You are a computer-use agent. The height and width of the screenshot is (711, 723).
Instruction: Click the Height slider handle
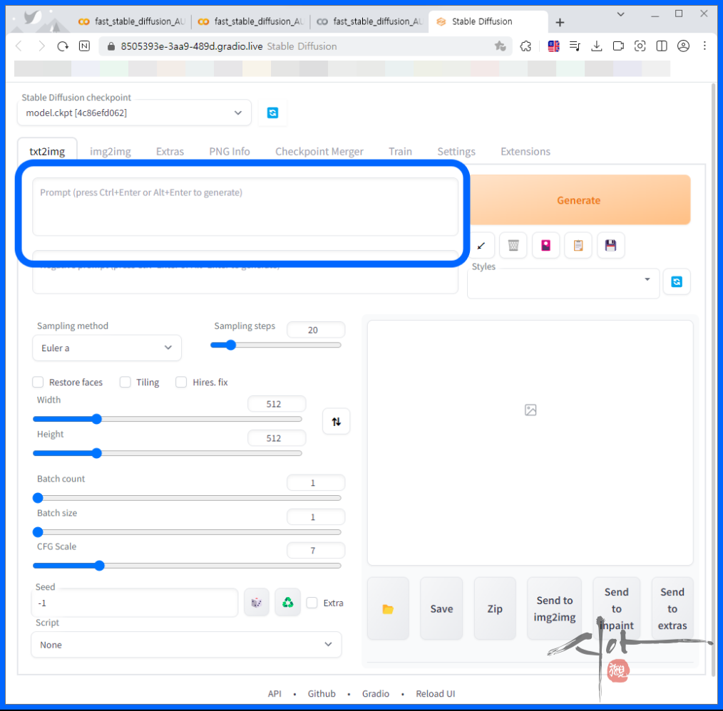(x=96, y=453)
